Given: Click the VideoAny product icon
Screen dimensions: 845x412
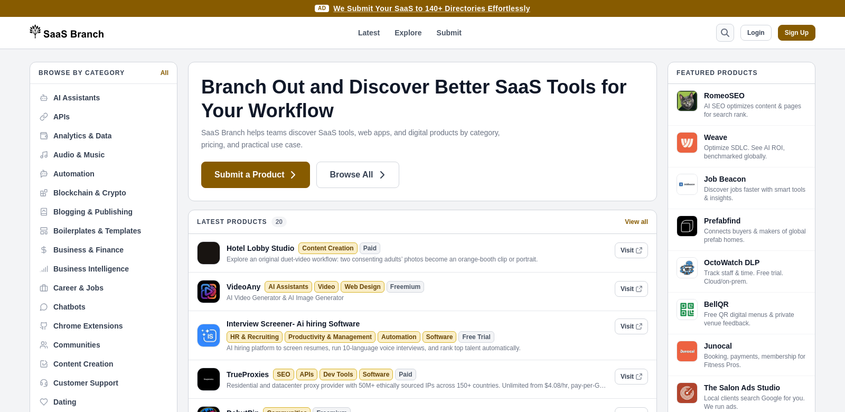Looking at the screenshot, I should 209,292.
